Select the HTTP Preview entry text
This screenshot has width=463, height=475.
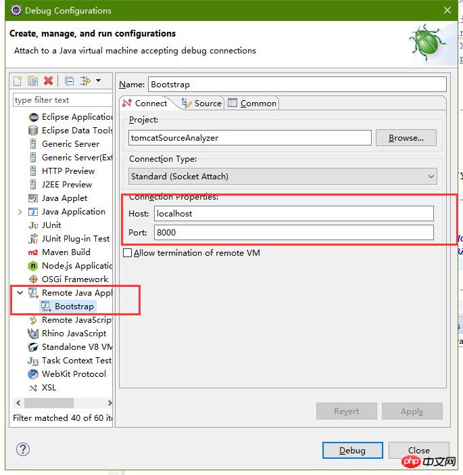[68, 171]
